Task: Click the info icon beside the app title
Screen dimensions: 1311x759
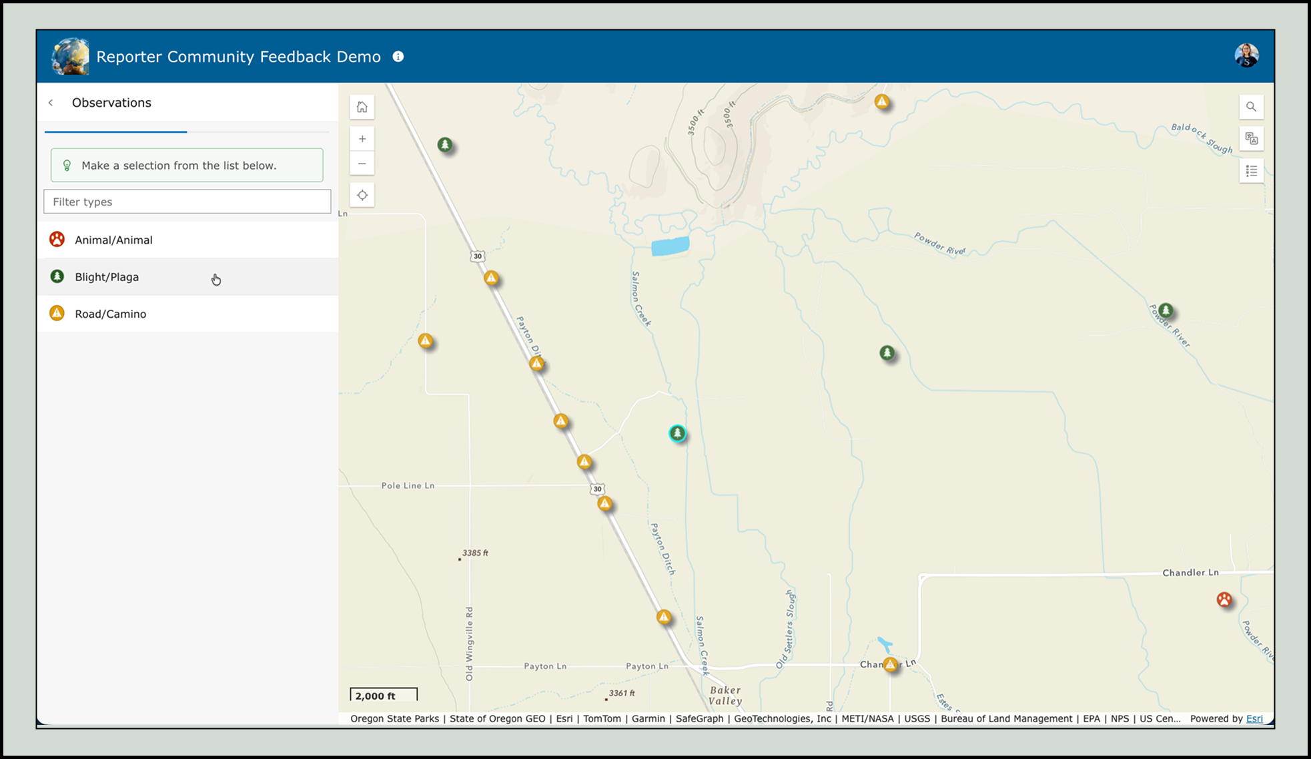Action: tap(398, 57)
